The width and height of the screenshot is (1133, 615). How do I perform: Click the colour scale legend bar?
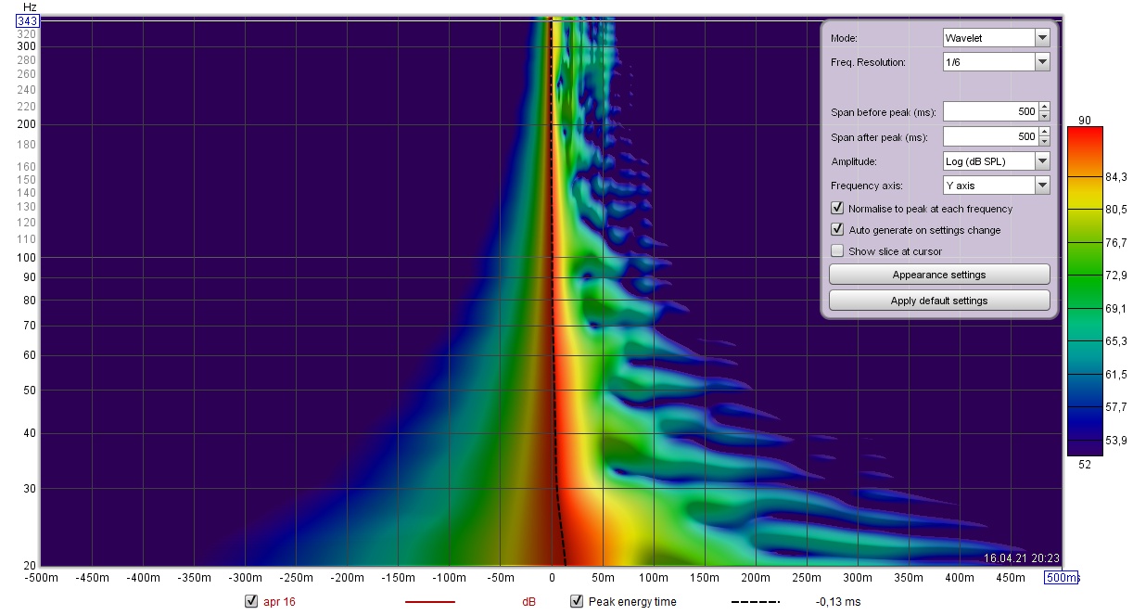[x=1083, y=291]
